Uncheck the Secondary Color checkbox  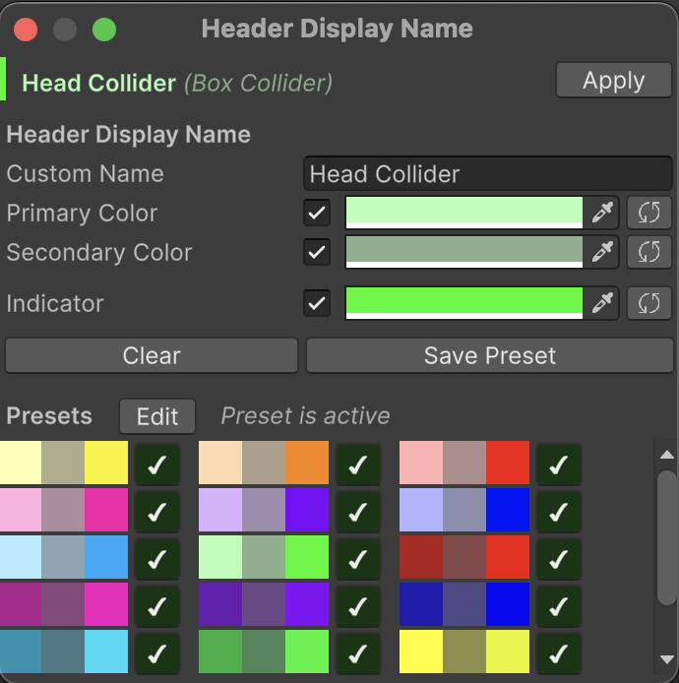[x=317, y=252]
